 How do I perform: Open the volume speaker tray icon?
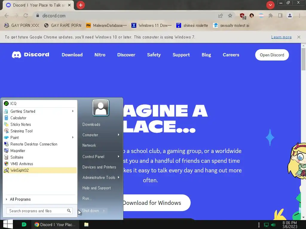click(273, 225)
